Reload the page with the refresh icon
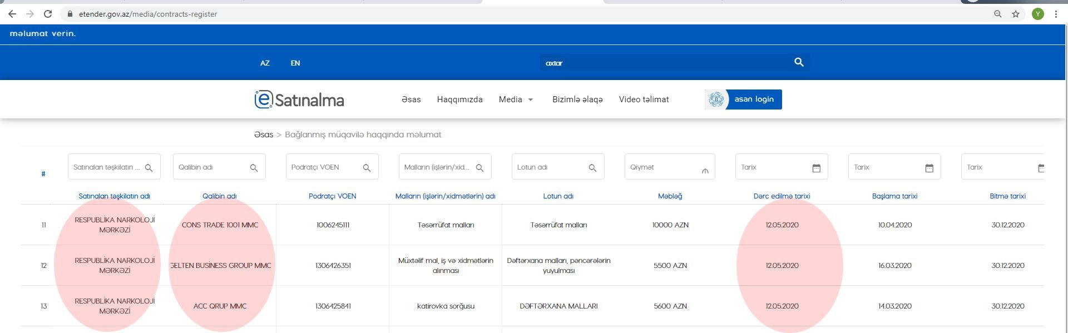This screenshot has width=1068, height=333. click(x=48, y=14)
